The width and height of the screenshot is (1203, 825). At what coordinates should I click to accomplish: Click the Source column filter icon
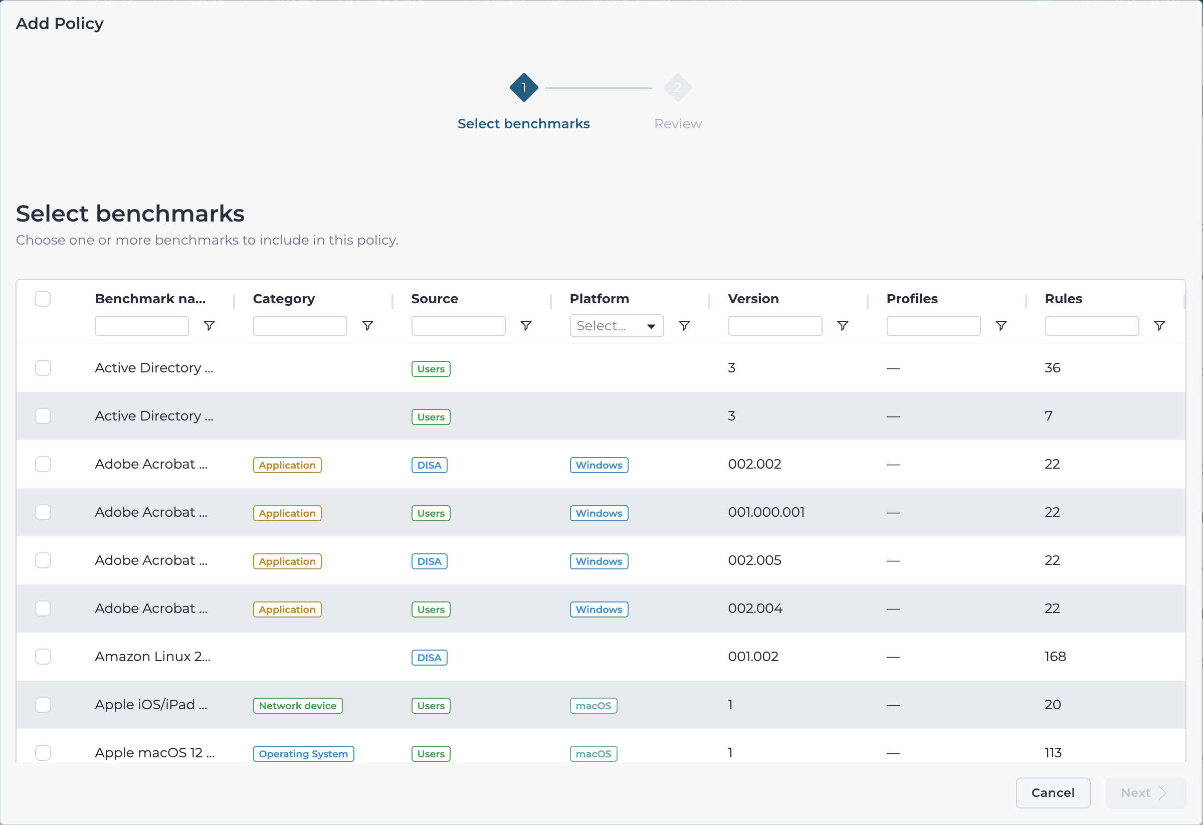[526, 326]
